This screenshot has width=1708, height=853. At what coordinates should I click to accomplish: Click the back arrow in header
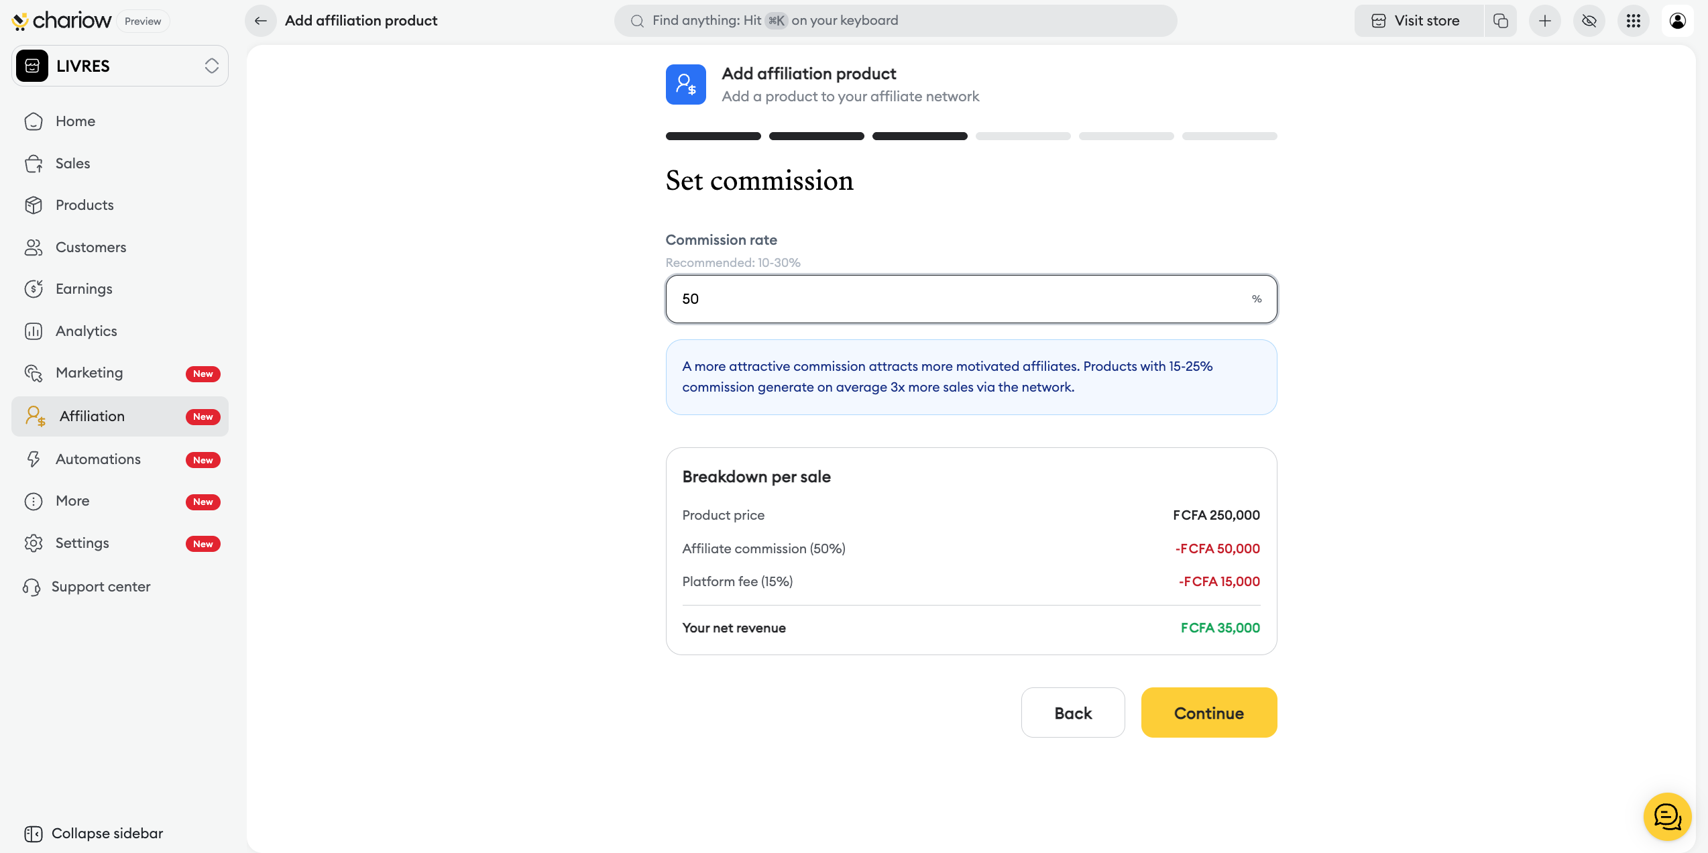tap(261, 21)
